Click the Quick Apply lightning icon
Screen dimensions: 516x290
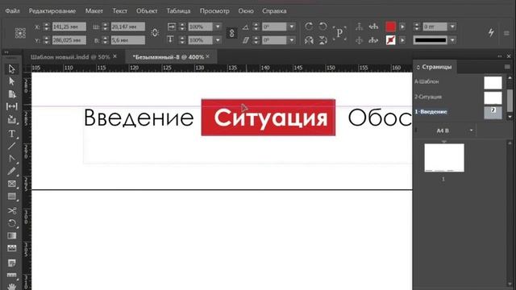(491, 32)
